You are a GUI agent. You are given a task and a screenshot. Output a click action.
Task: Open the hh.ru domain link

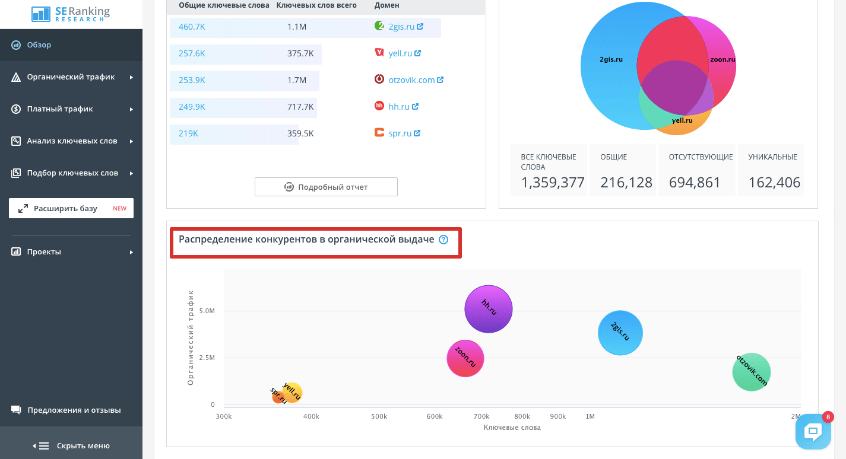(399, 107)
